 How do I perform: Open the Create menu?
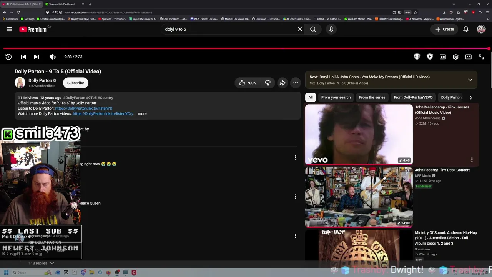point(445,29)
